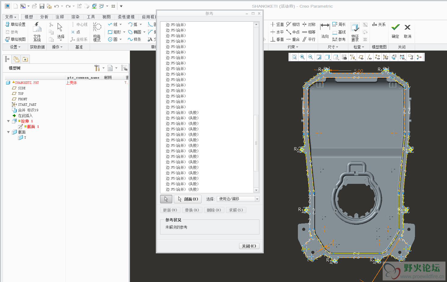Apply the 对称 symmetric constraint
Image resolution: width=447 pixels, height=282 pixels.
pos(309,24)
